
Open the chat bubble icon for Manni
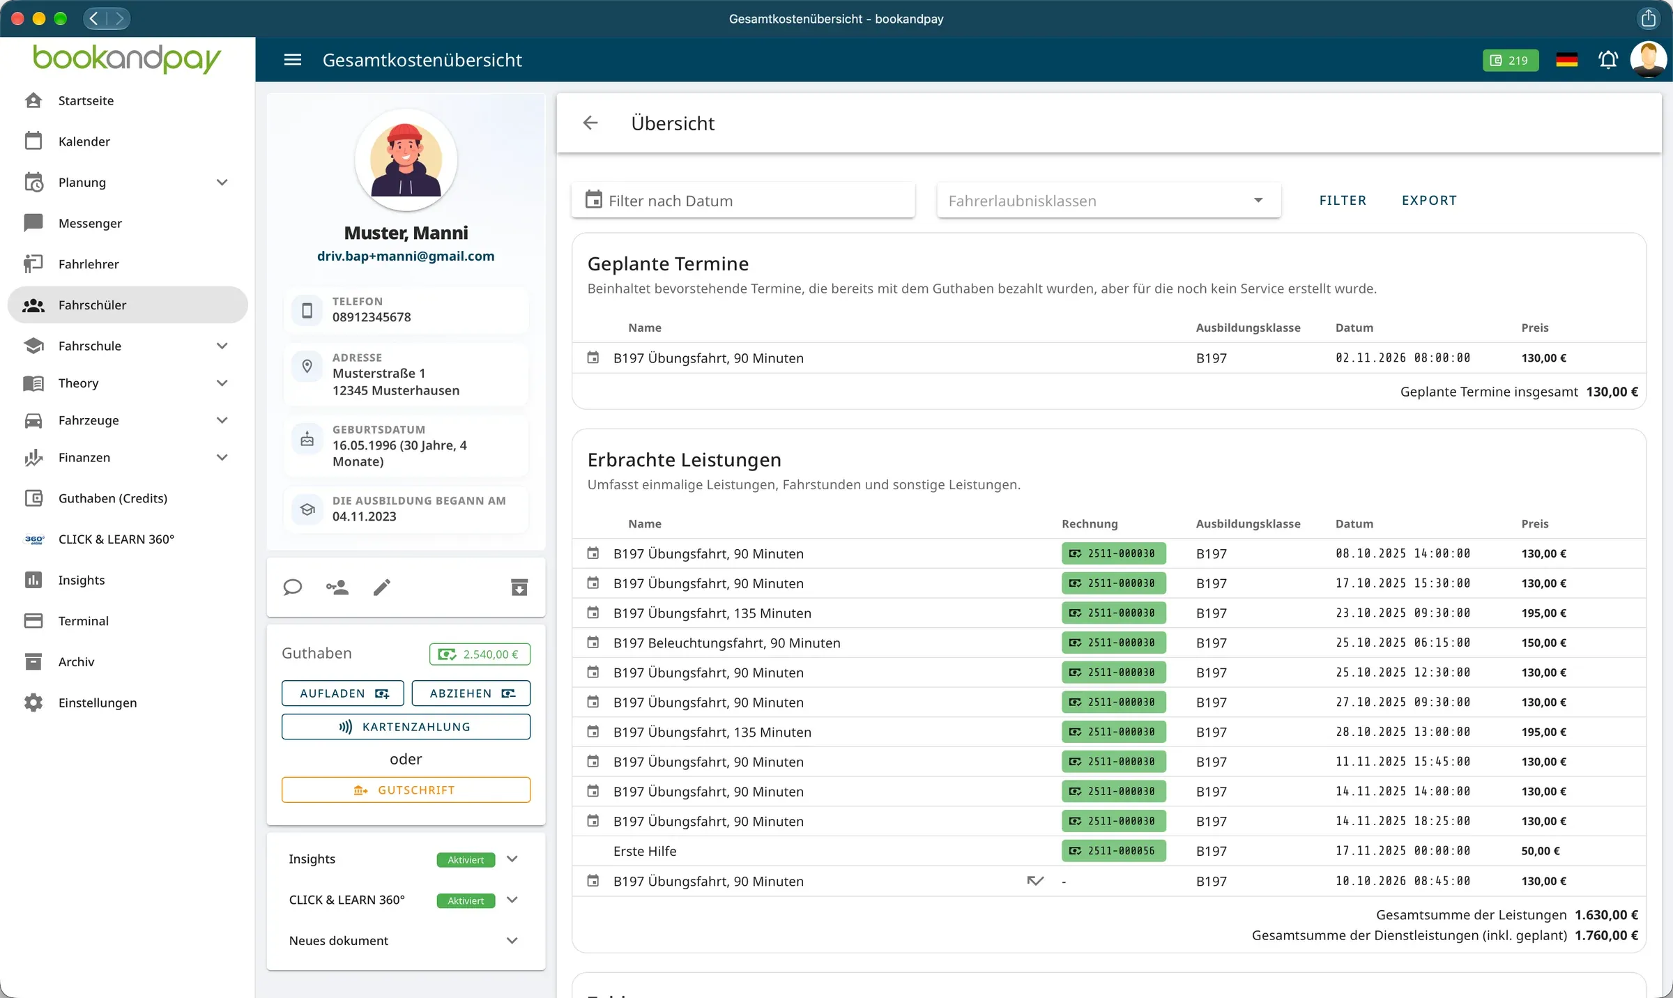[293, 588]
